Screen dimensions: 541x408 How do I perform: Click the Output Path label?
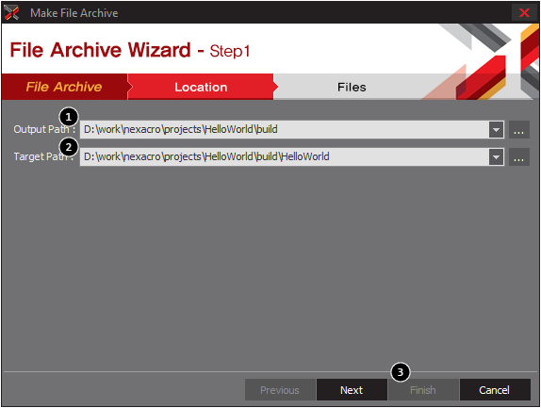44,129
